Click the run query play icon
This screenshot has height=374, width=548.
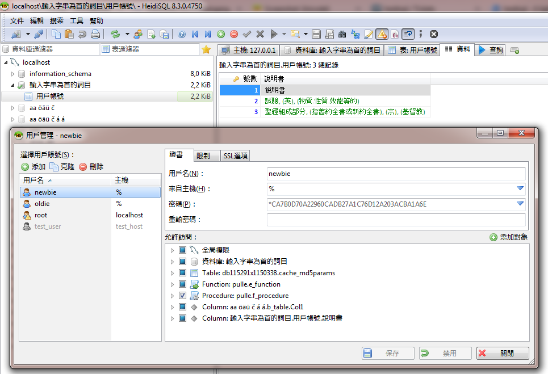[274, 34]
